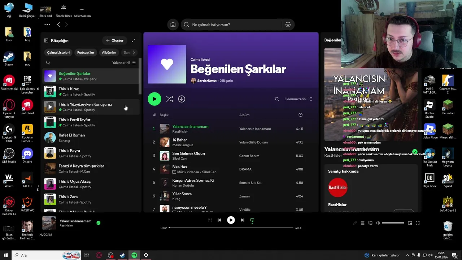The width and height of the screenshot is (462, 260).
Task: Enter full screen player mode
Action: [x=418, y=223]
